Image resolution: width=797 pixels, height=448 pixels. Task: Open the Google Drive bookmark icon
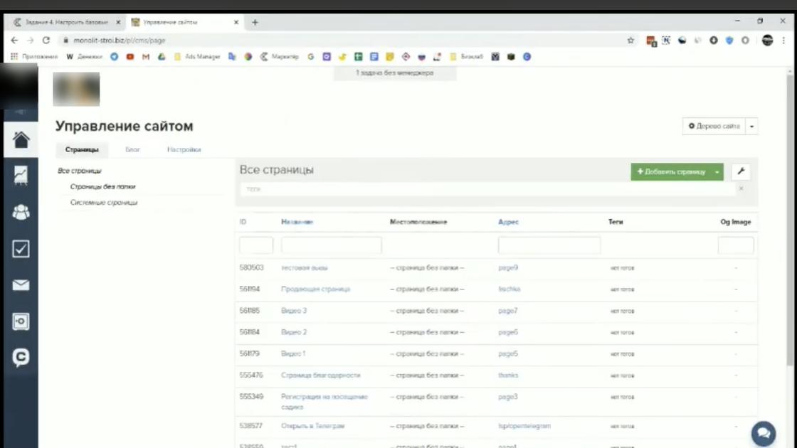[x=162, y=57]
